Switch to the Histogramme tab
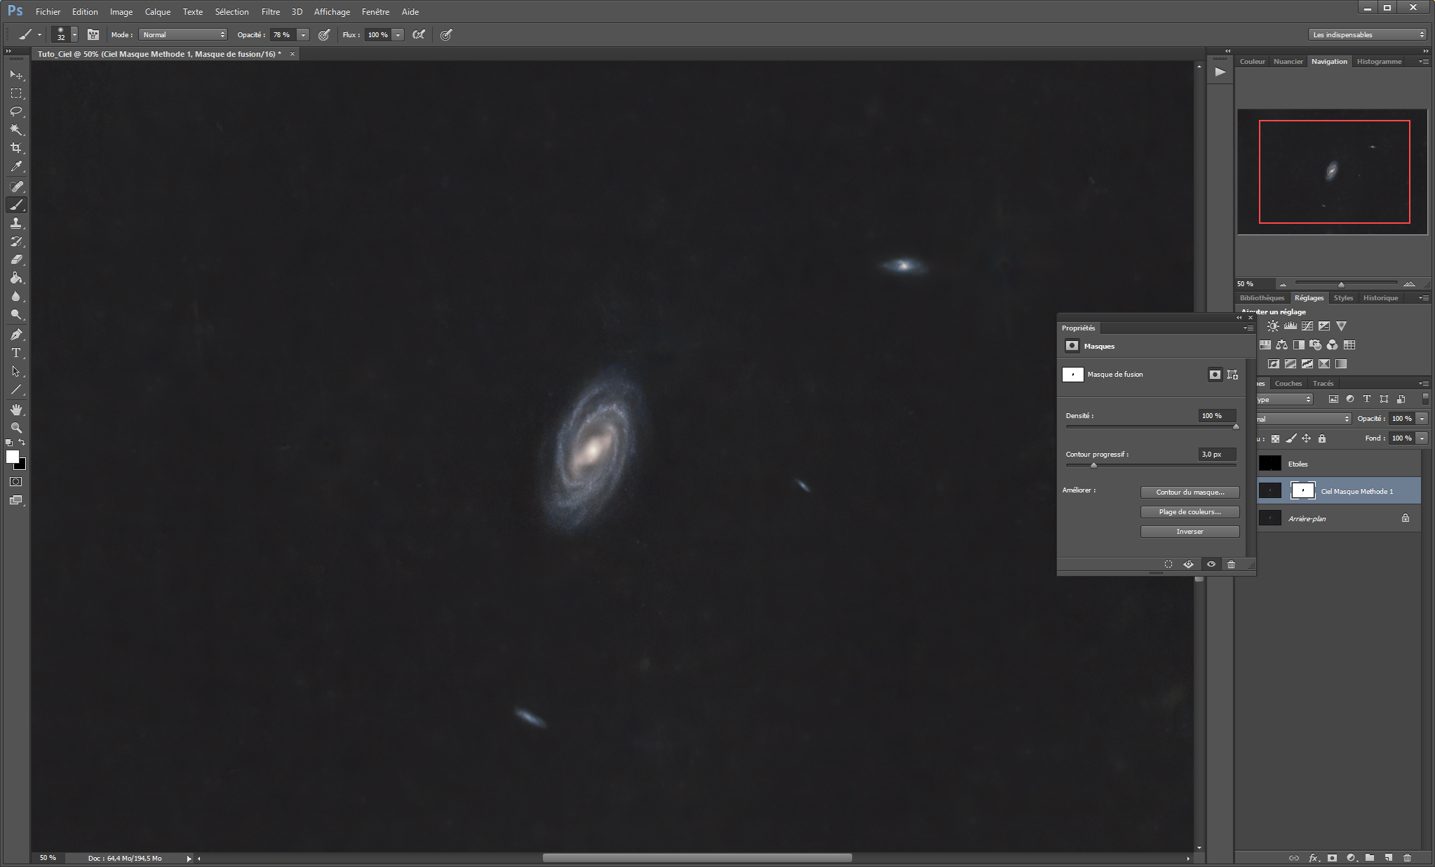Image resolution: width=1435 pixels, height=867 pixels. [x=1379, y=62]
